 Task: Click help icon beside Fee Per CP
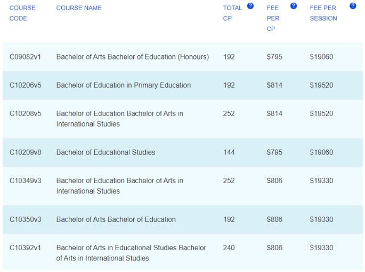click(x=293, y=7)
